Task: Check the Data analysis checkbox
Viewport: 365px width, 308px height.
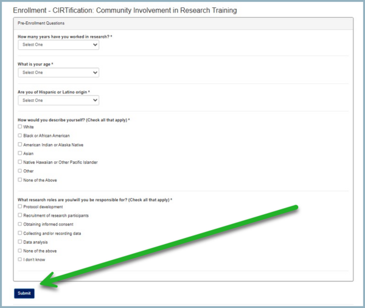Action: point(20,242)
